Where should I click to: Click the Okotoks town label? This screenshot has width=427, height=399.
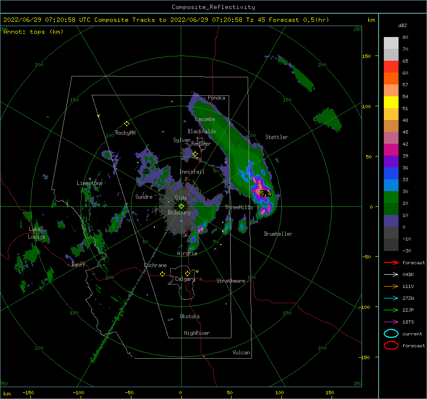click(190, 316)
